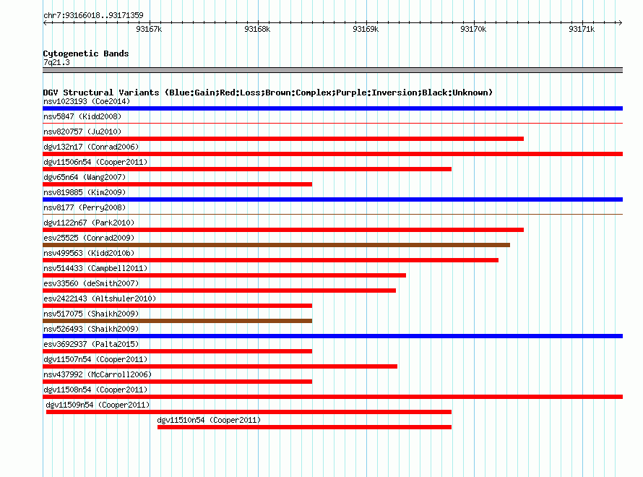Select the nsv8177 (Perry2008) thin brown line

(x=332, y=214)
